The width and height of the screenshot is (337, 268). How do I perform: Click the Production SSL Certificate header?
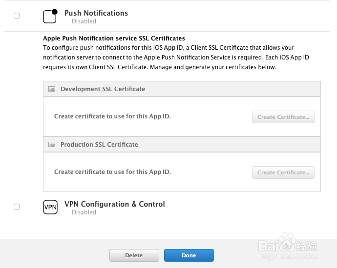pyautogui.click(x=182, y=144)
